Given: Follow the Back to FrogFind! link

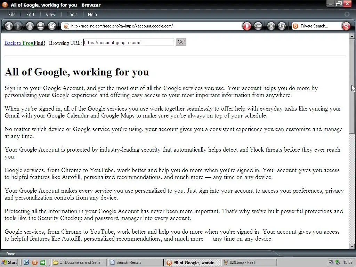Looking at the screenshot, I should pos(25,43).
